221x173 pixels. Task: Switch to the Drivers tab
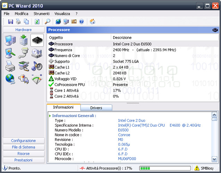click(x=96, y=108)
